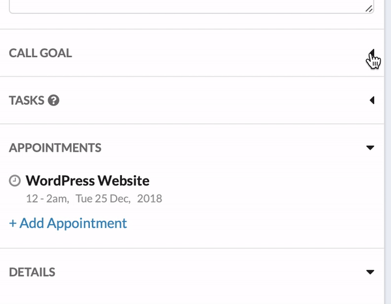Collapse the Details section arrow

pyautogui.click(x=371, y=272)
